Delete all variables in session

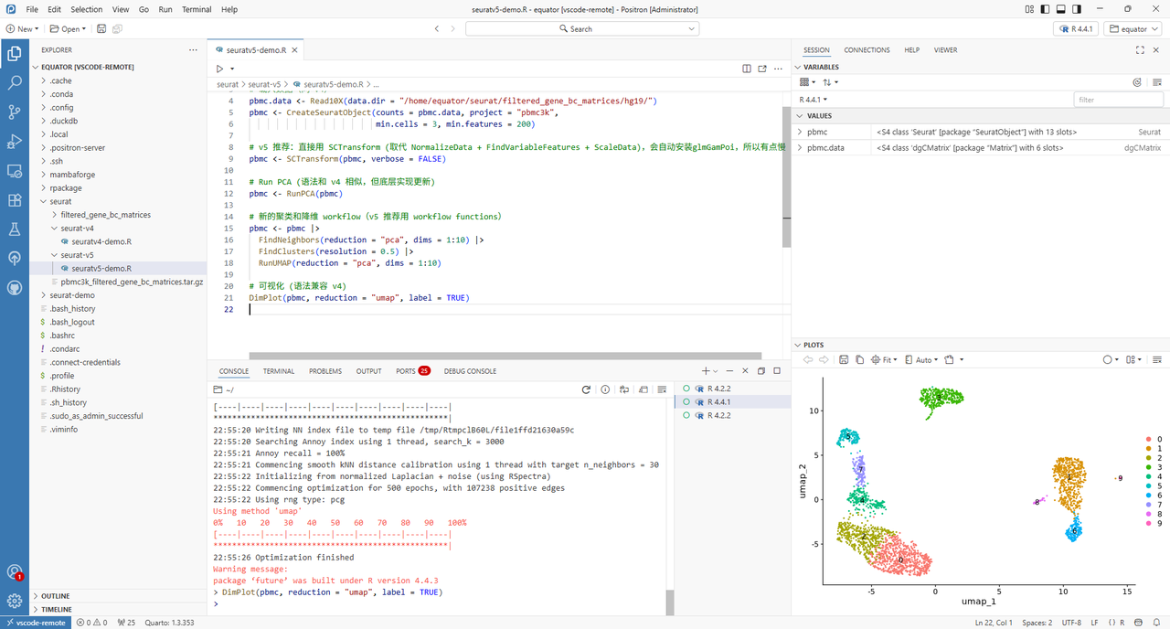point(1157,82)
